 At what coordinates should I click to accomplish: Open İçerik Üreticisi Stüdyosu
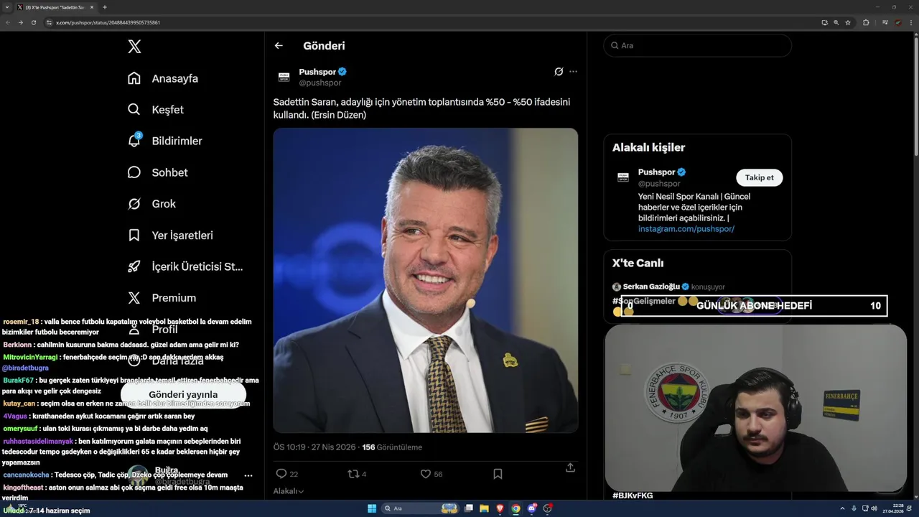pyautogui.click(x=185, y=266)
